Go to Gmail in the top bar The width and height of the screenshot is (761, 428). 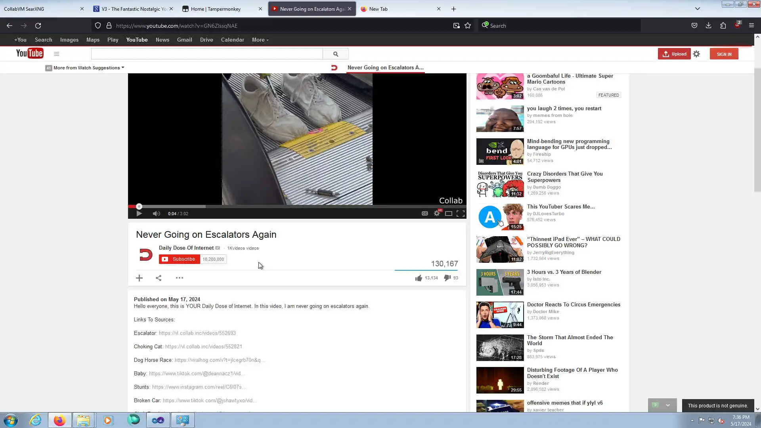(x=184, y=40)
